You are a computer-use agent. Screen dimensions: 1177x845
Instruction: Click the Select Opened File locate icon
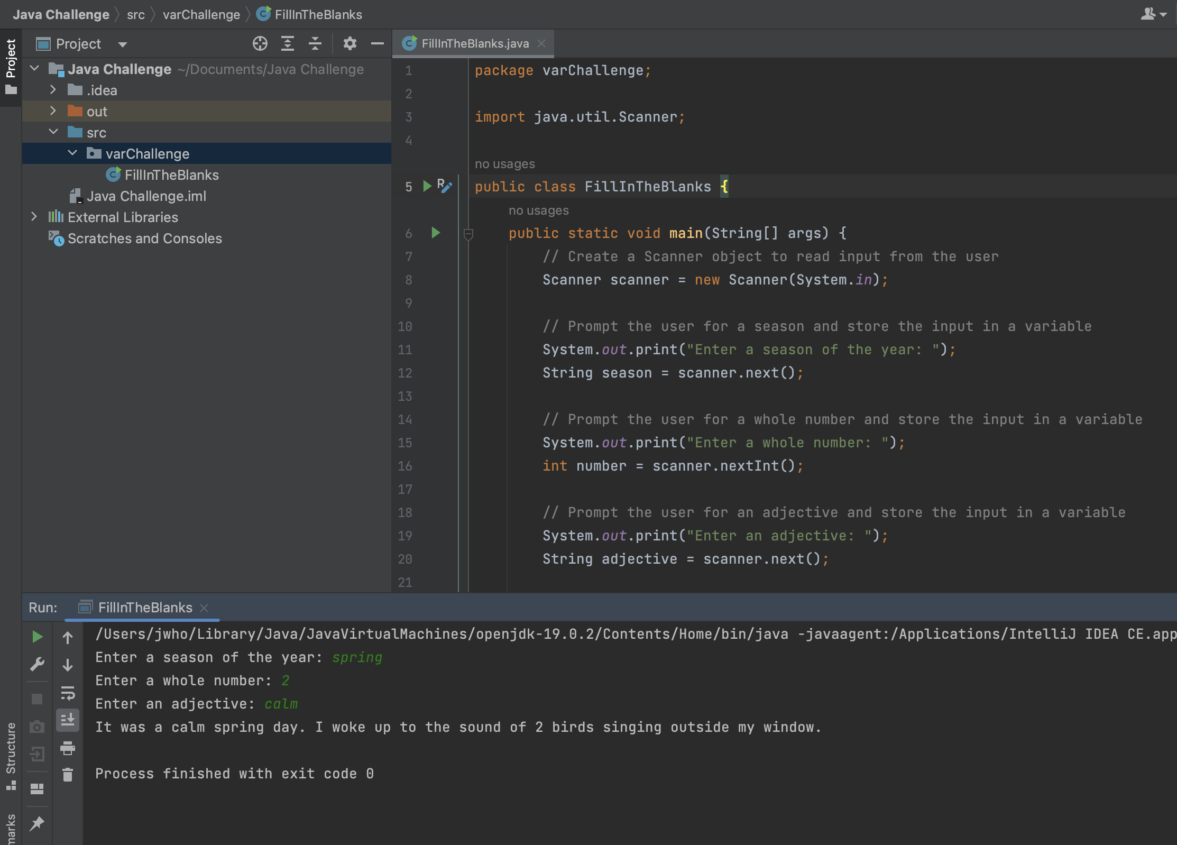260,43
